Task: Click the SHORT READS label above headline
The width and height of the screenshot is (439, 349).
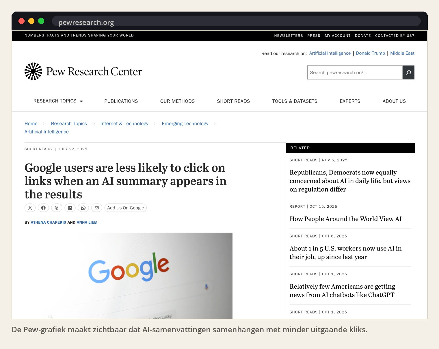Action: (38, 149)
